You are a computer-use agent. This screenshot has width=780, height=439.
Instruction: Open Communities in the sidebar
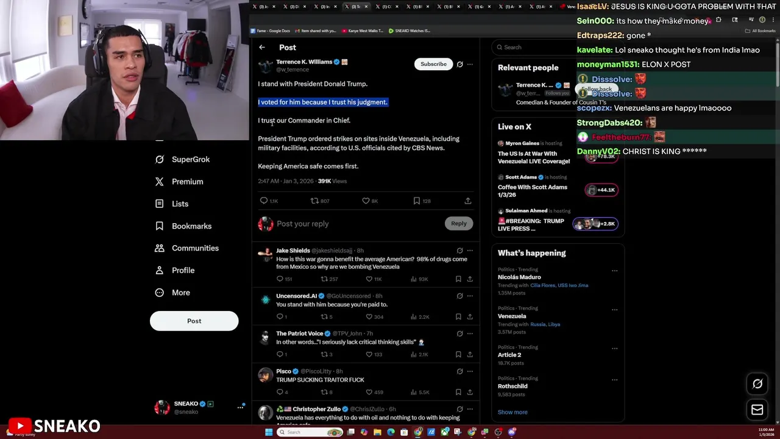tap(187, 248)
